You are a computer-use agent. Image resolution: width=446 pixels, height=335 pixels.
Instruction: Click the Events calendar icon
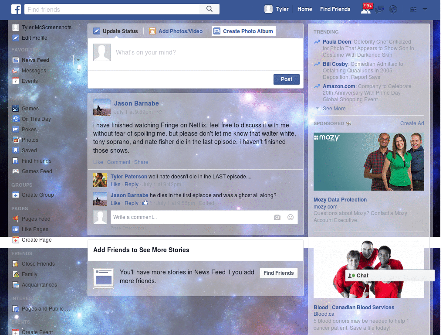click(x=16, y=81)
